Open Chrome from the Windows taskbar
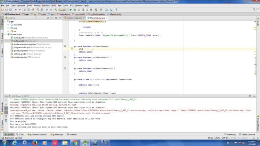 (75, 143)
